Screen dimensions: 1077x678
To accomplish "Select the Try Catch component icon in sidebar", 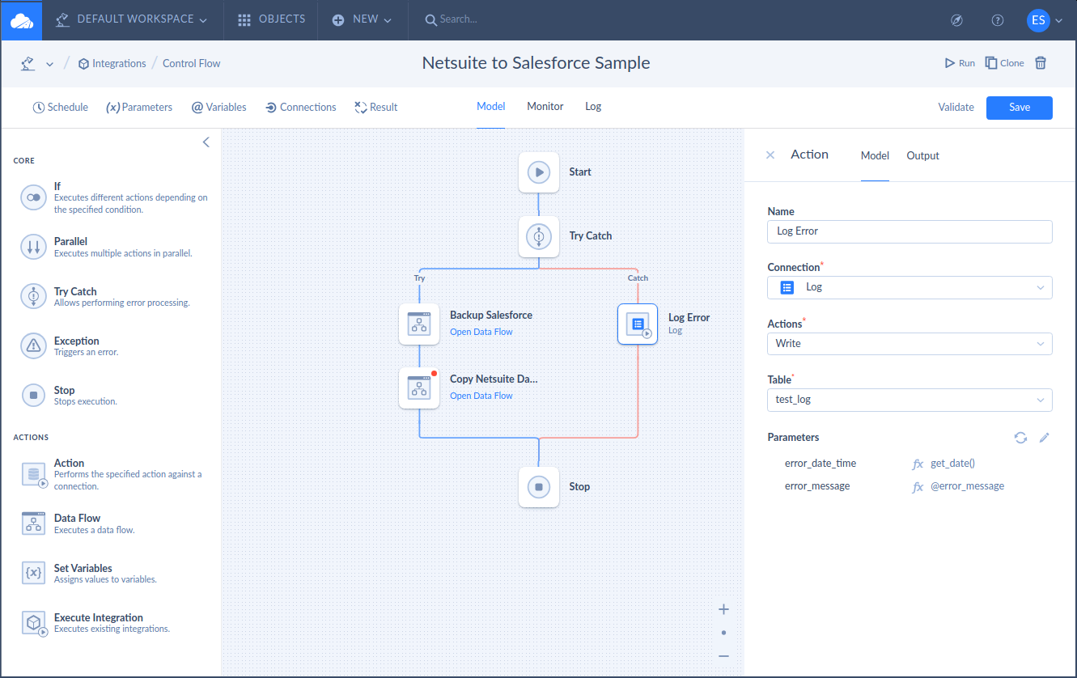I will (x=33, y=297).
